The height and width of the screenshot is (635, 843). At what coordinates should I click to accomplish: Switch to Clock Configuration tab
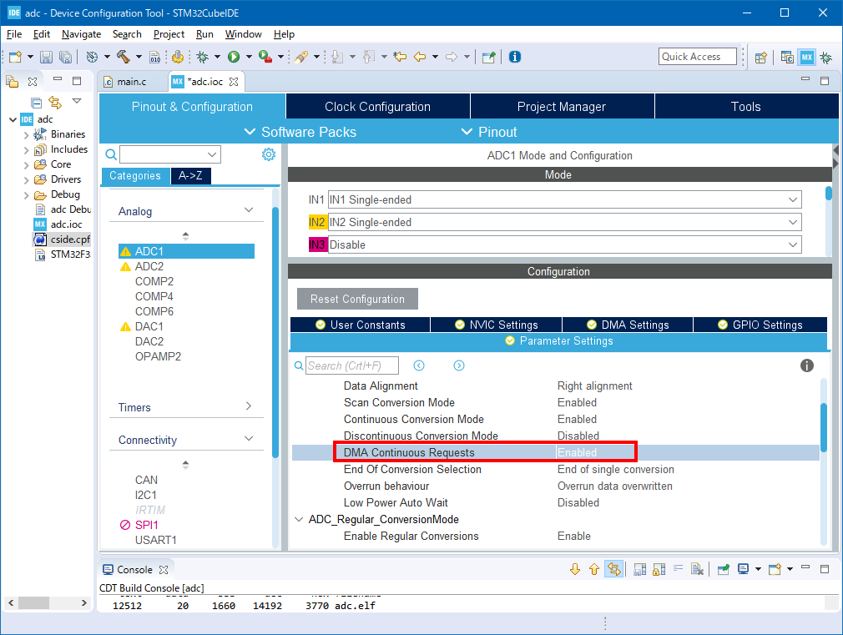click(377, 107)
